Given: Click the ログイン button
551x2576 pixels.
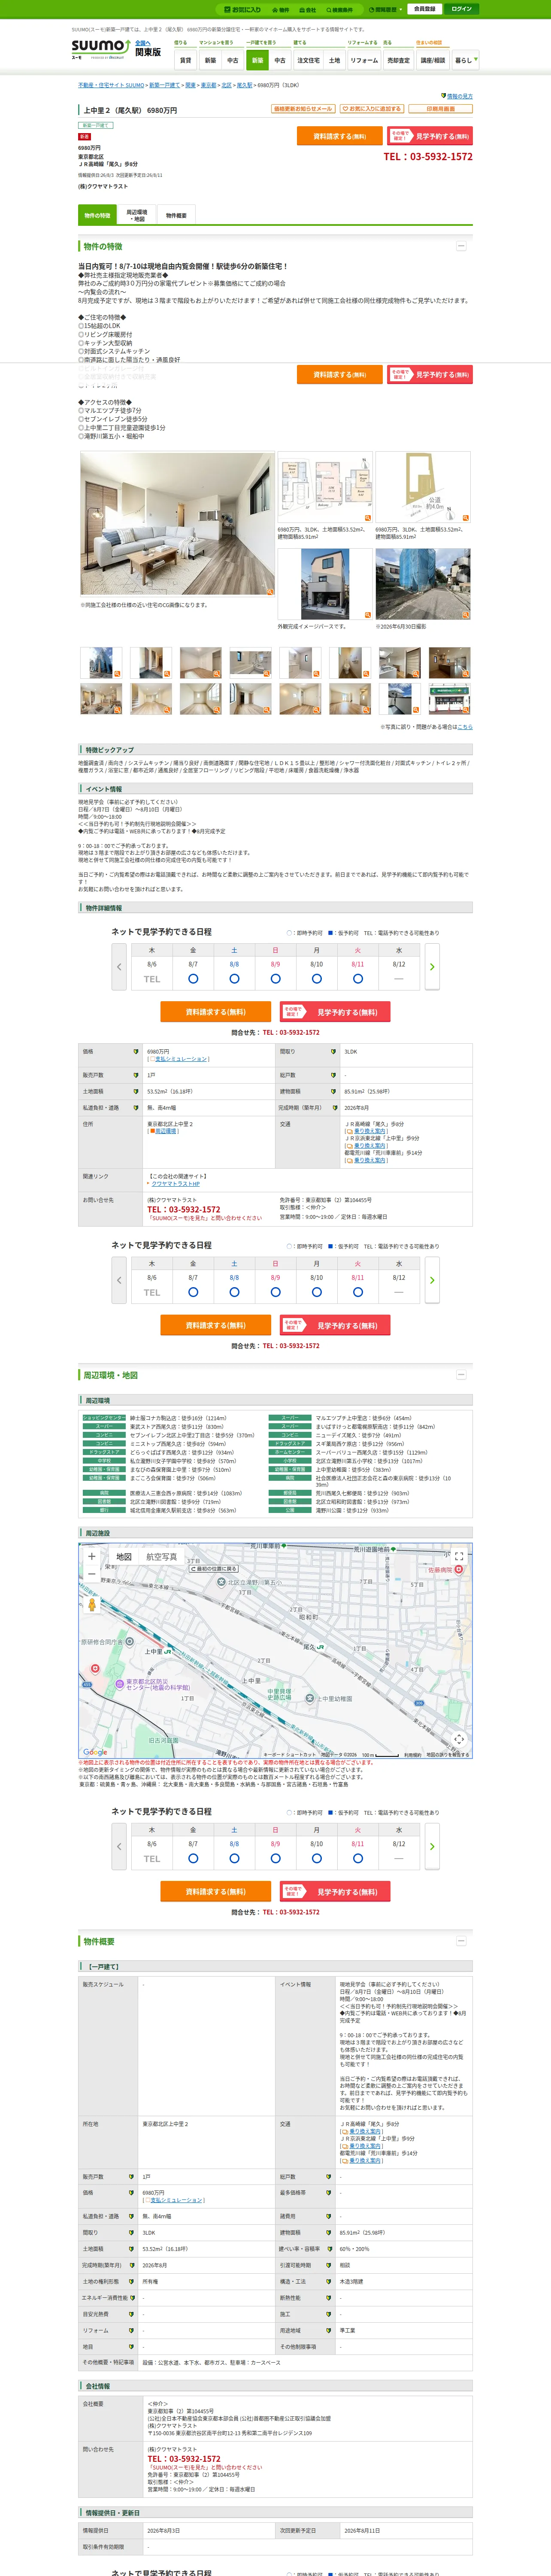Looking at the screenshot, I should (461, 9).
